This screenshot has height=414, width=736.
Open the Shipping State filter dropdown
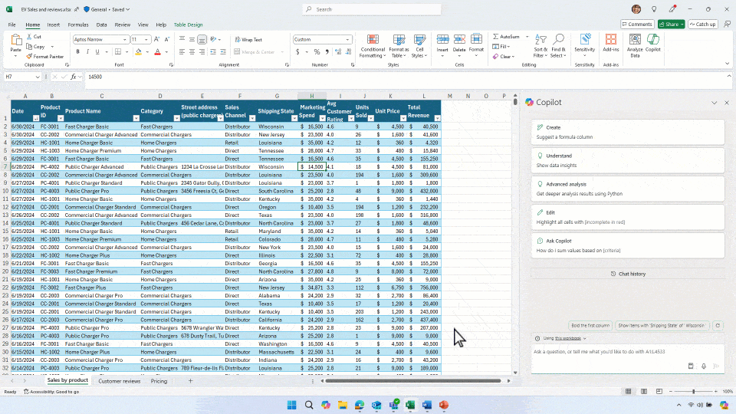(294, 118)
